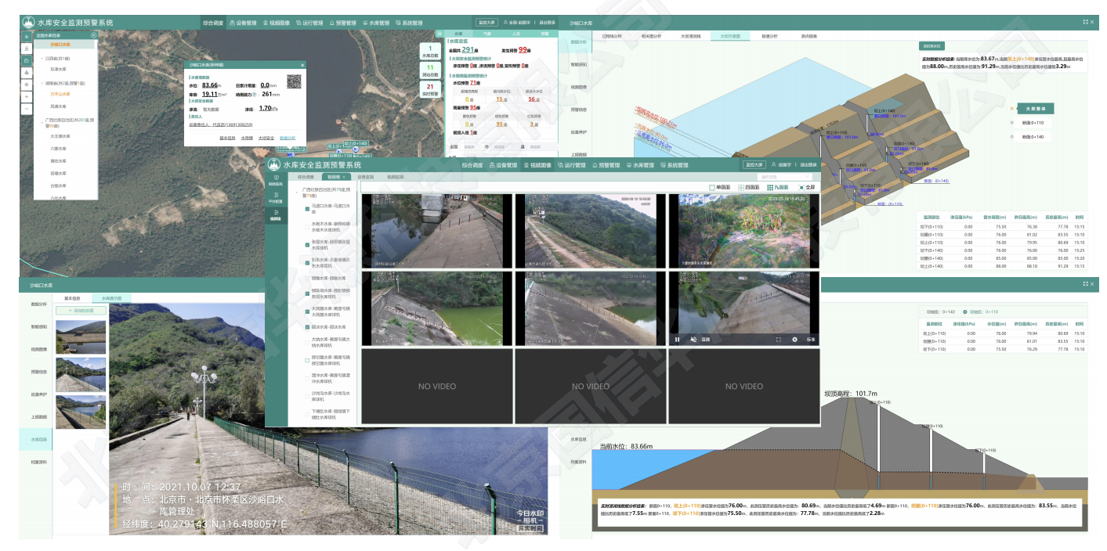
Task: Open 系统管理 in the map window's top menu
Action: (x=408, y=23)
